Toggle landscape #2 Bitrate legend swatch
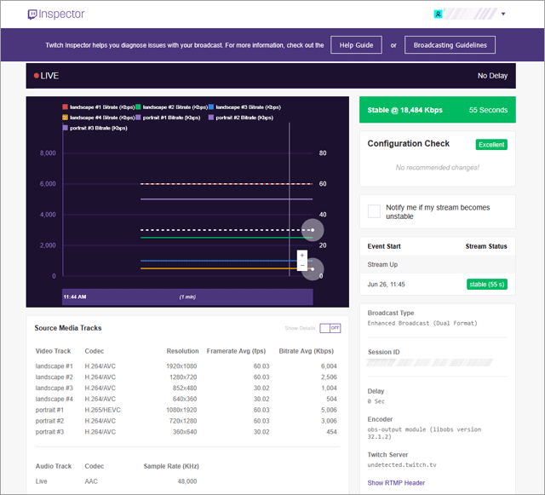 click(138, 106)
